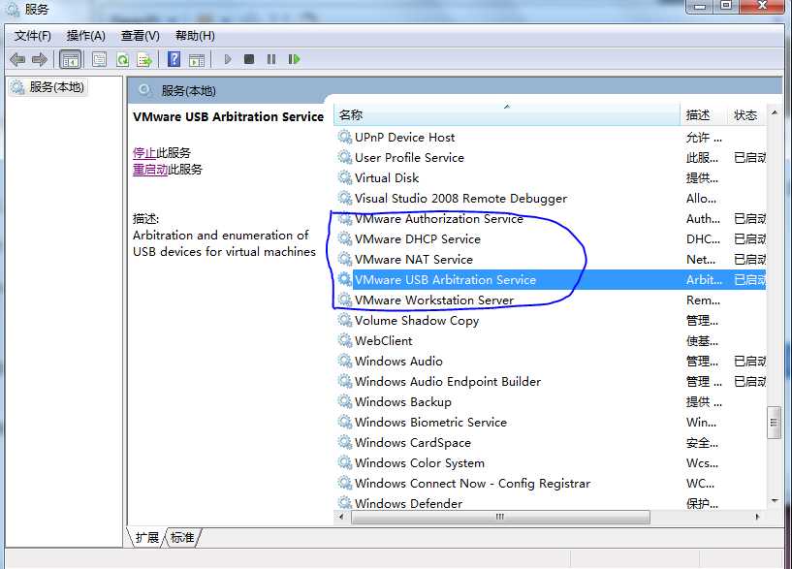This screenshot has height=569, width=792.
Task: Click the vertical scrollbar thumb
Action: coord(774,423)
